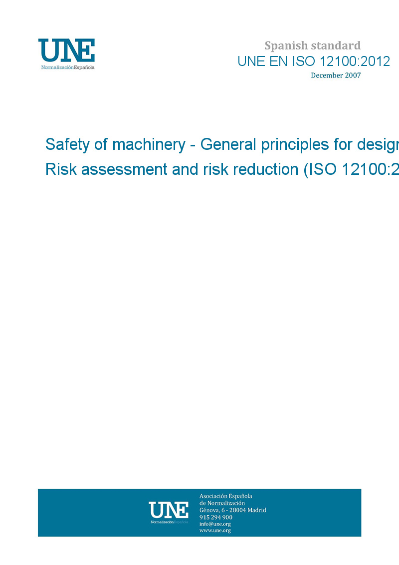
Task: Select 'de Normalización' line in footer
Action: point(222,503)
